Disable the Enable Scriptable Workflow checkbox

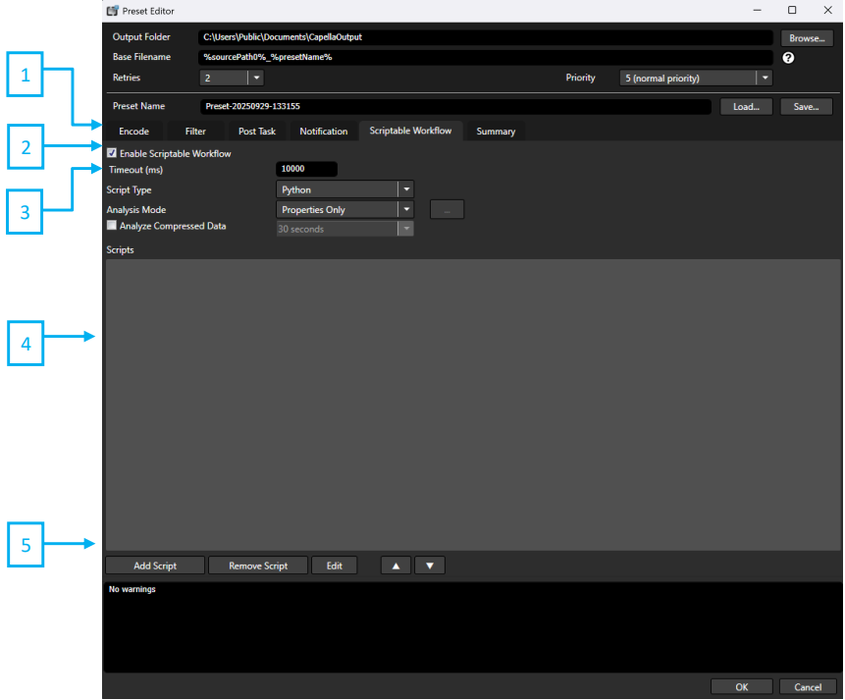coord(110,153)
